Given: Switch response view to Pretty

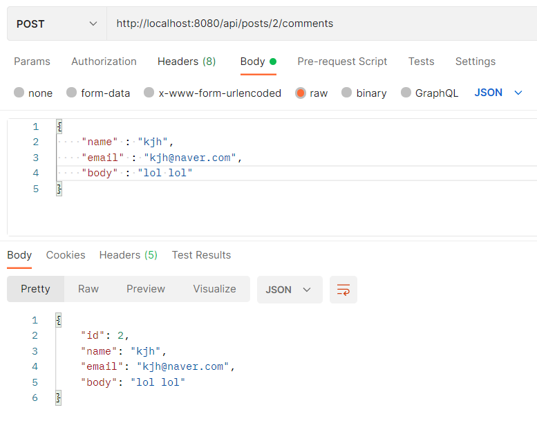Looking at the screenshot, I should (35, 289).
